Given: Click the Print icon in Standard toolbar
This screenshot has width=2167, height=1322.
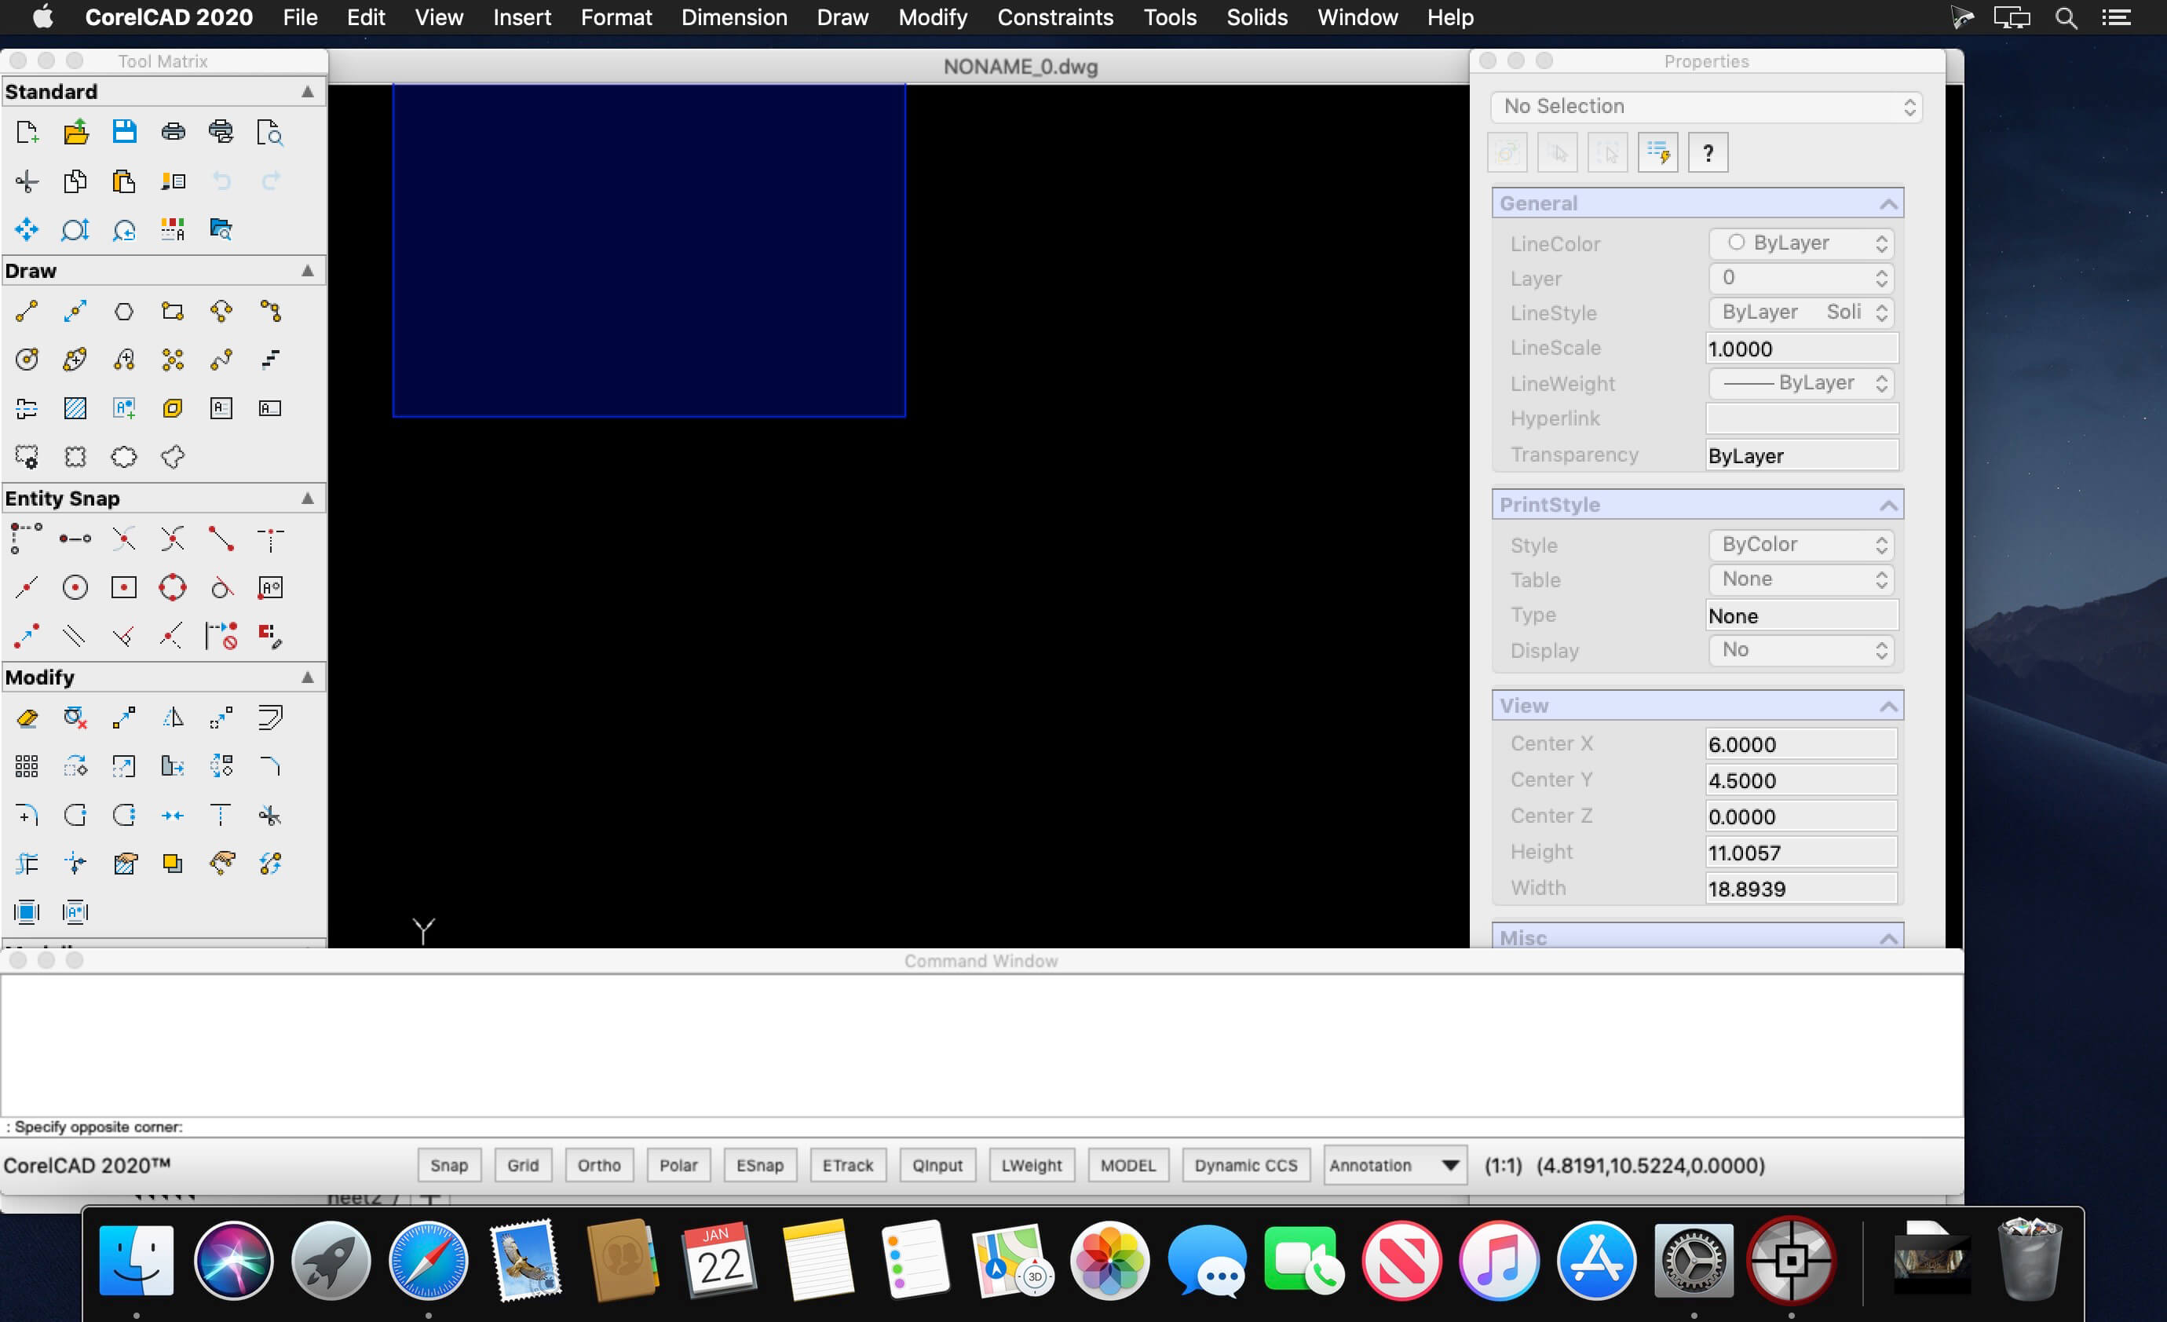Looking at the screenshot, I should (x=174, y=132).
